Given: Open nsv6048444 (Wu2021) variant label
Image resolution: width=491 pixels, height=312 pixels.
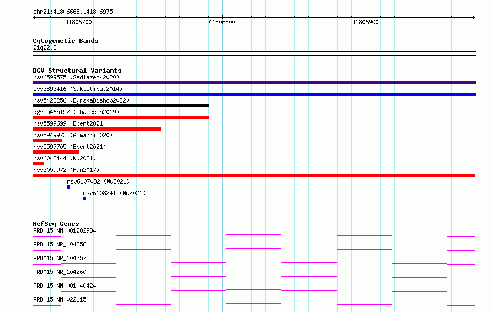Looking at the screenshot, I should click(65, 158).
